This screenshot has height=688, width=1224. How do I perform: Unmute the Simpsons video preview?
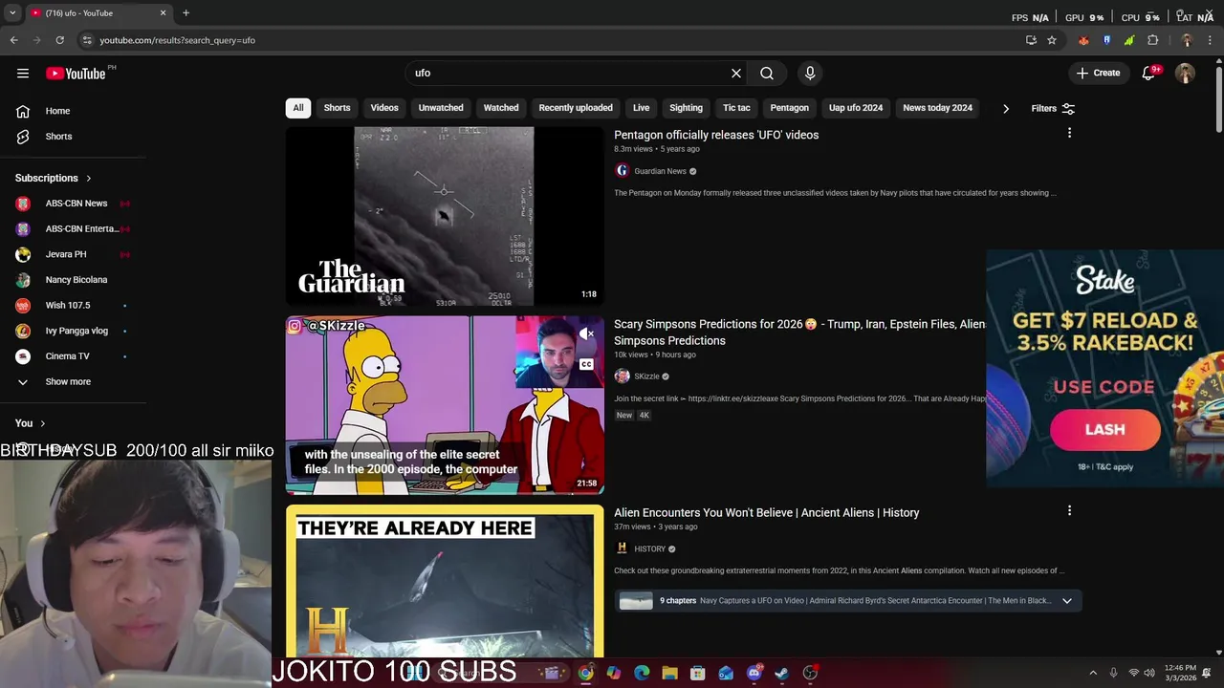tap(586, 334)
